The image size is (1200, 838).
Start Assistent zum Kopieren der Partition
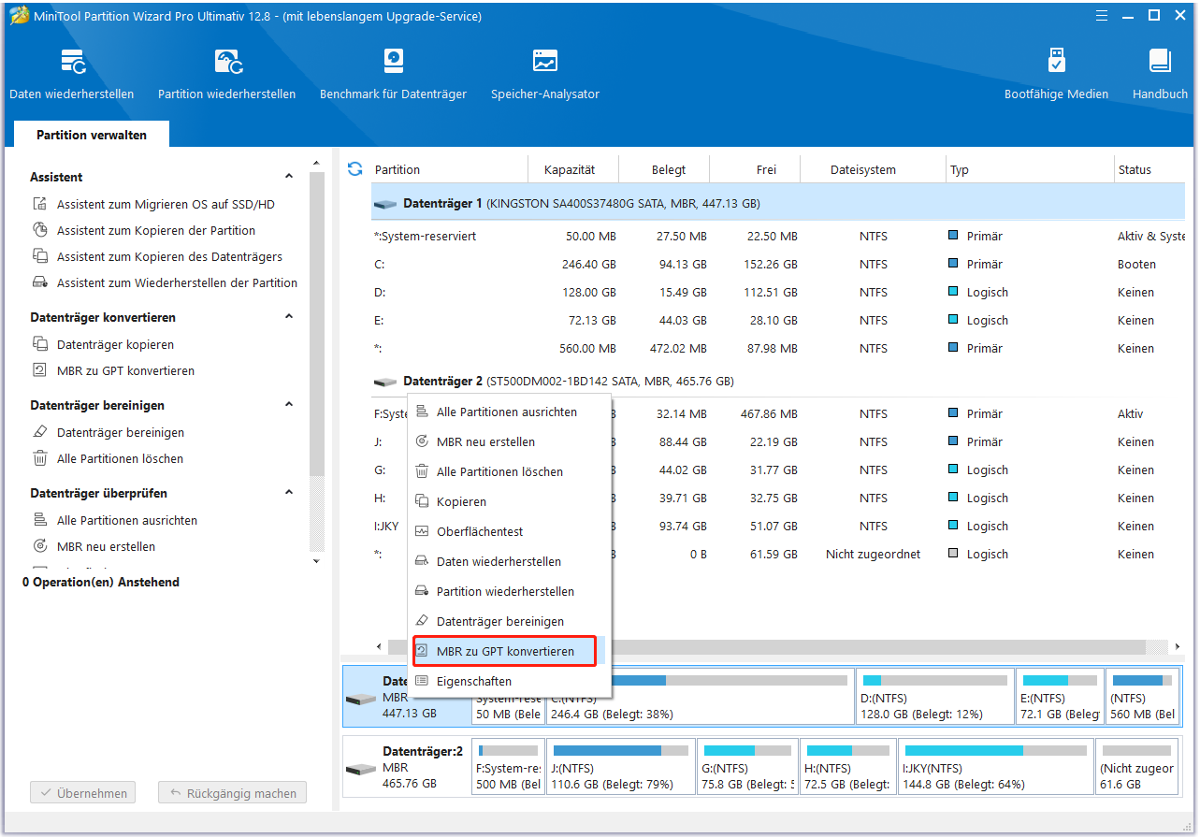click(144, 230)
